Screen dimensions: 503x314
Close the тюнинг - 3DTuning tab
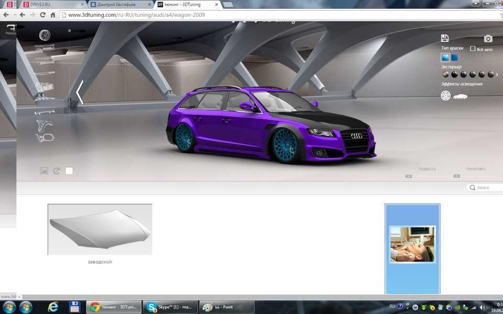point(216,5)
